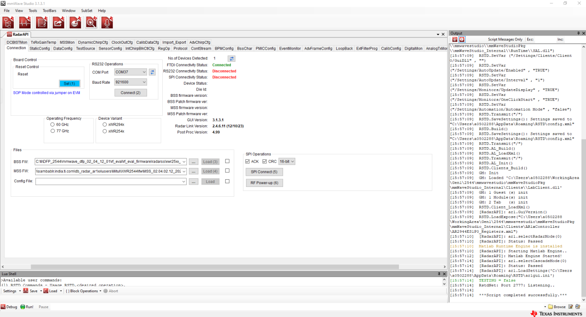
Task: Select the 60 GHz operating frequency
Action: click(53, 125)
